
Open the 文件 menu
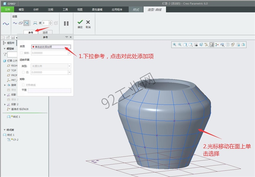click(7, 10)
